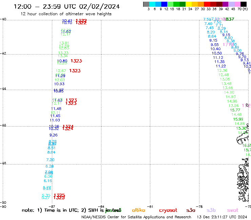
Task: Click the wave height value '15.30'
Action: tap(241, 129)
